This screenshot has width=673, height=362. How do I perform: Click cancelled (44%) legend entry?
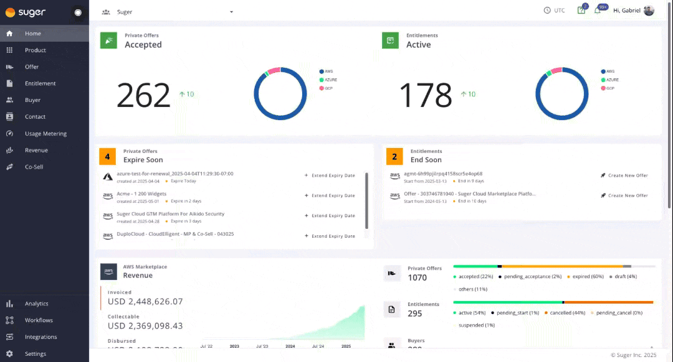(565, 313)
